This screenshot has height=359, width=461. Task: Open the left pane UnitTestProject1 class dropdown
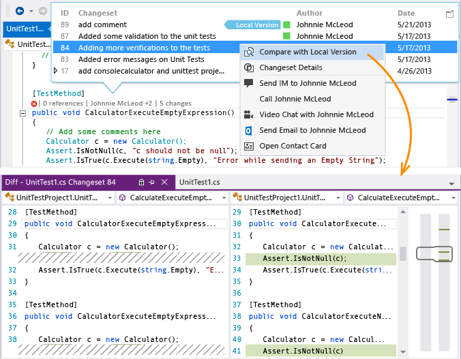click(x=108, y=198)
